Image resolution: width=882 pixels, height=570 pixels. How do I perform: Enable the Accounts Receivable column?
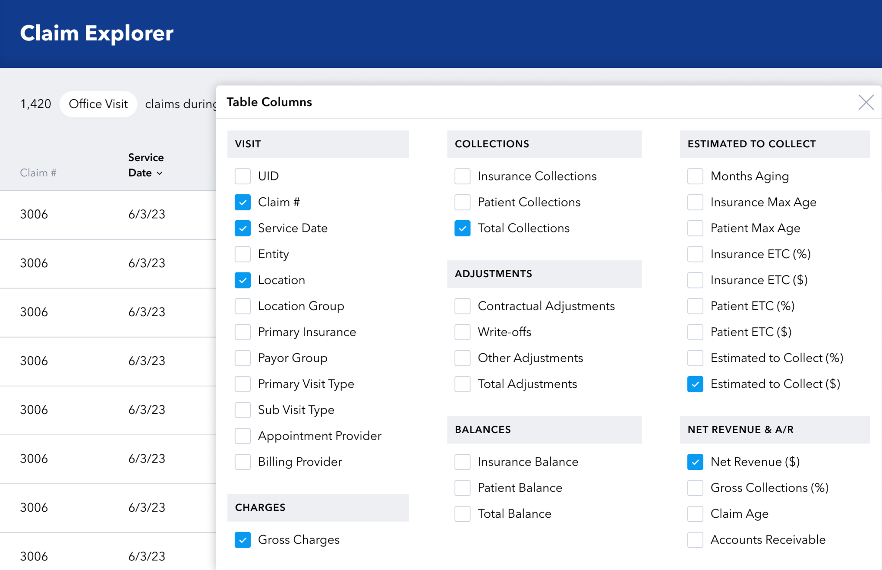point(695,540)
